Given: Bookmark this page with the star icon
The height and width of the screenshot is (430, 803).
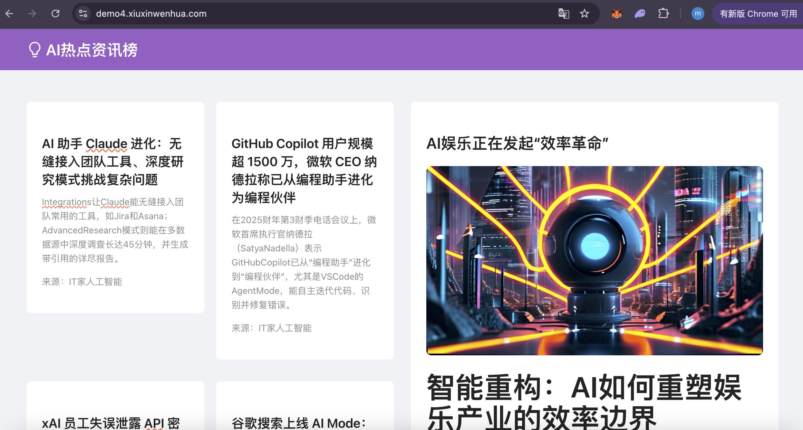Looking at the screenshot, I should (584, 14).
